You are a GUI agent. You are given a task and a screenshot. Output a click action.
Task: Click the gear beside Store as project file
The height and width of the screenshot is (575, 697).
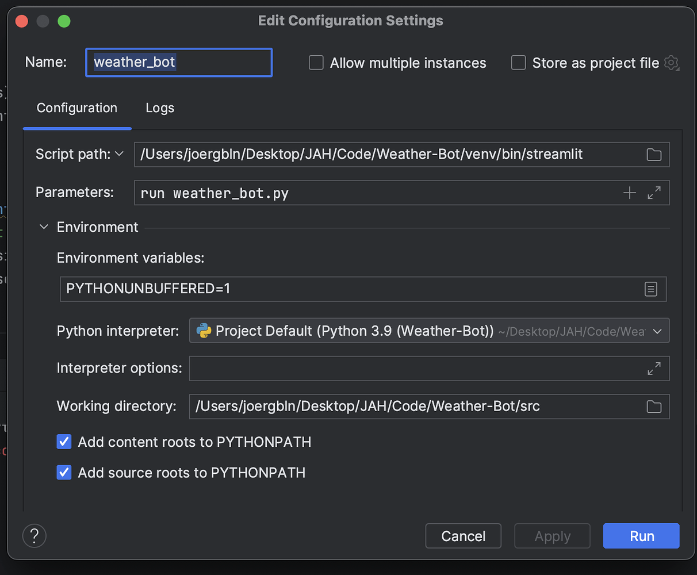[672, 63]
